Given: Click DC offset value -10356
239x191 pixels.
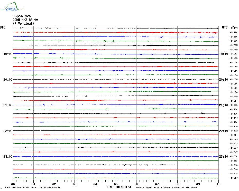Looking at the screenshot, I should [234, 41].
